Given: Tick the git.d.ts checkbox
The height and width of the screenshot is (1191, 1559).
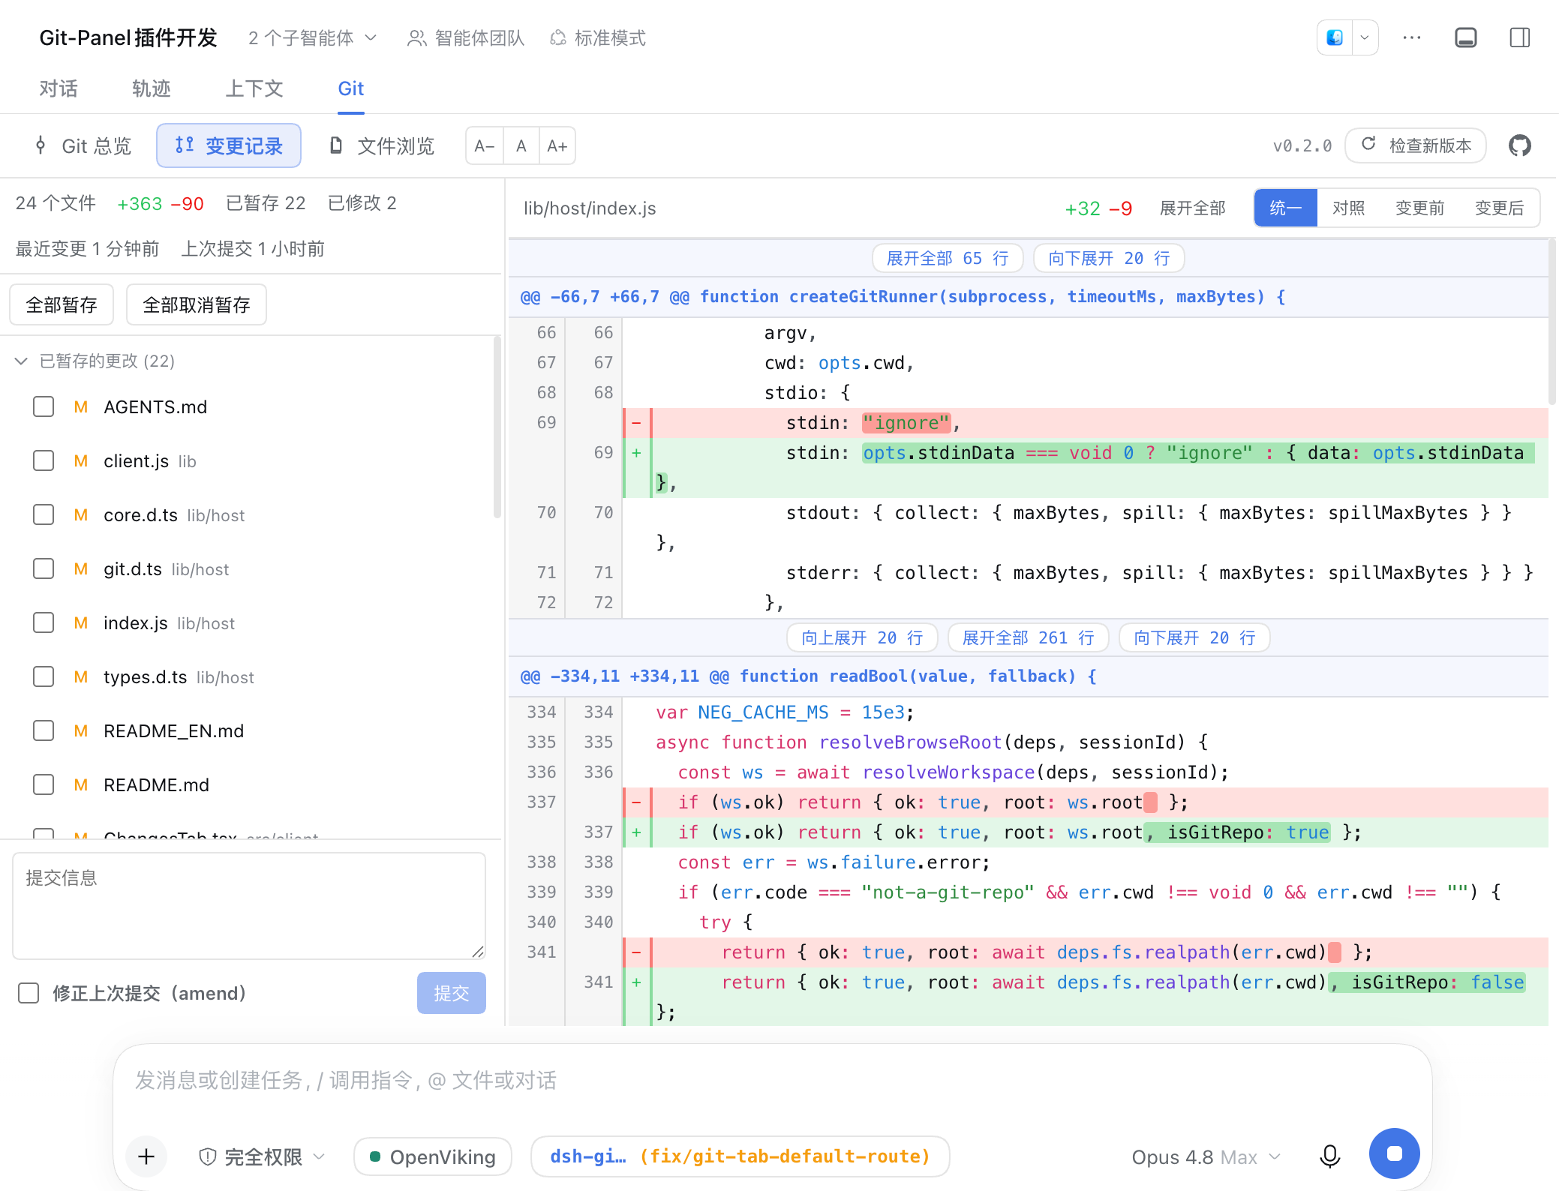Looking at the screenshot, I should click(x=44, y=568).
